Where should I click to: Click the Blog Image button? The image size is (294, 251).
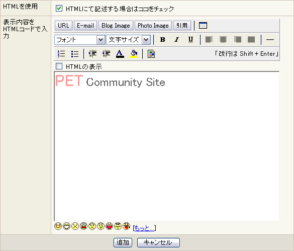point(116,26)
